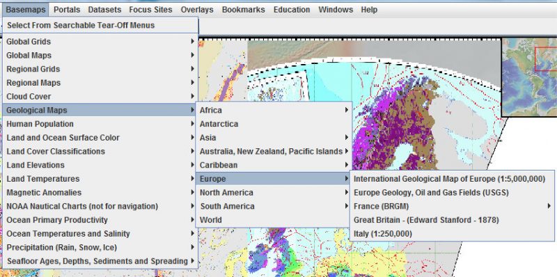This screenshot has height=277, width=557.
Task: Open the Focus Sites menu
Action: click(x=150, y=10)
